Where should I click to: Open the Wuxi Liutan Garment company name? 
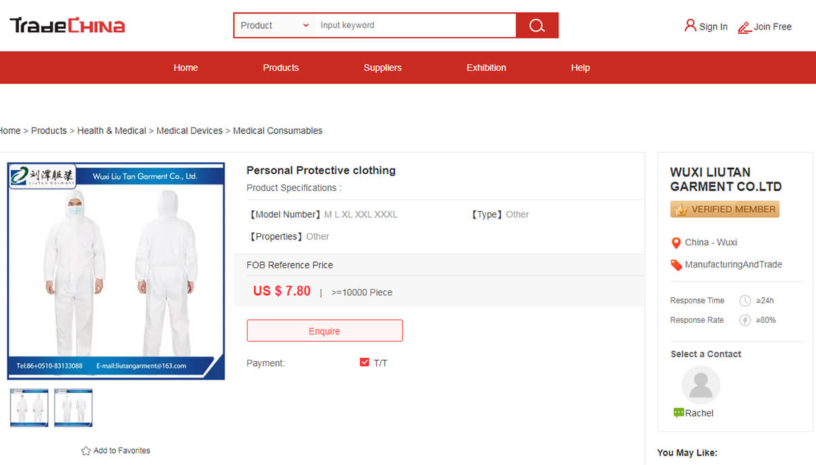726,179
